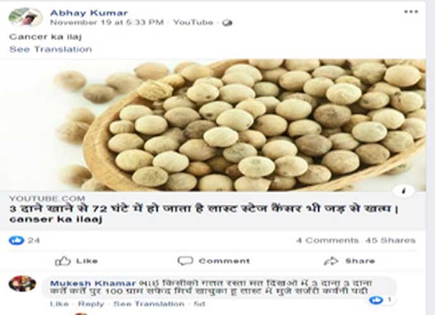The width and height of the screenshot is (435, 315).
Task: Click the Mukesh Khamar commenter name
Action: 93,283
